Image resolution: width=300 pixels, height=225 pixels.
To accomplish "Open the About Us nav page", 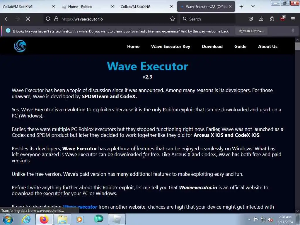I will click(268, 47).
